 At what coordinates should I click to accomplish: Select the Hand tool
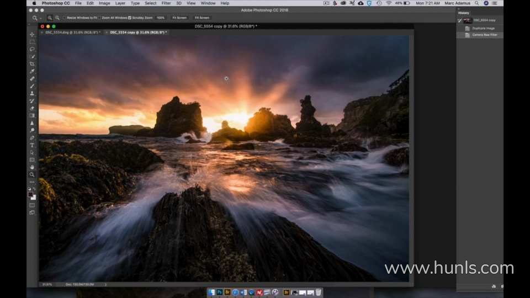(32, 167)
